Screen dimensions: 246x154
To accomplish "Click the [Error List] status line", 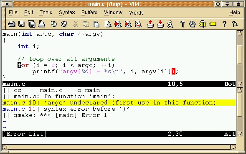I will pos(119,134).
